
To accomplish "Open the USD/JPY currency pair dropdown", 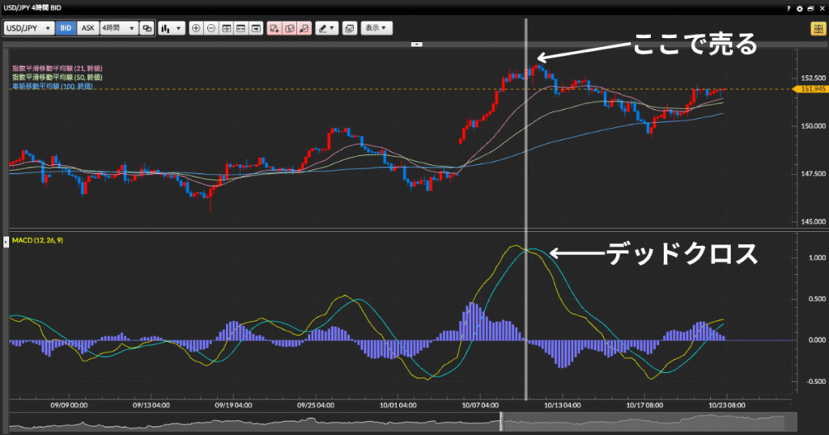I will [x=29, y=27].
